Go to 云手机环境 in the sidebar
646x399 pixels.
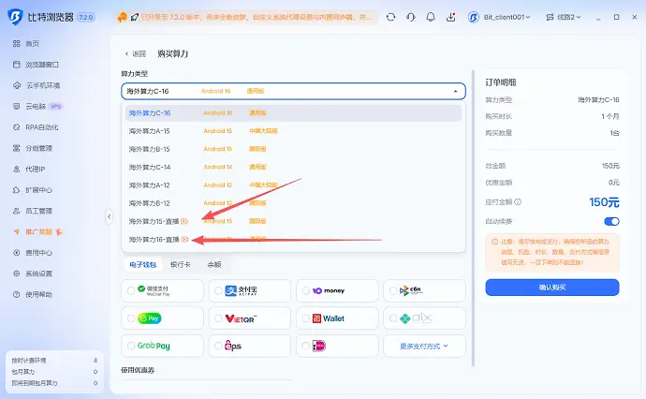pyautogui.click(x=37, y=85)
